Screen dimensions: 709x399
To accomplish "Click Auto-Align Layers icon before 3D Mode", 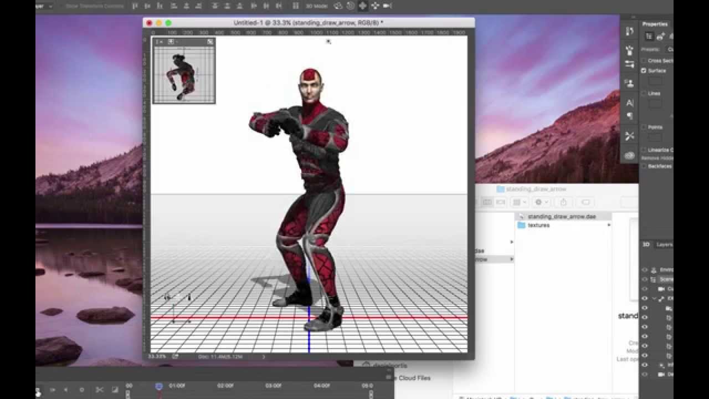I will click(296, 6).
